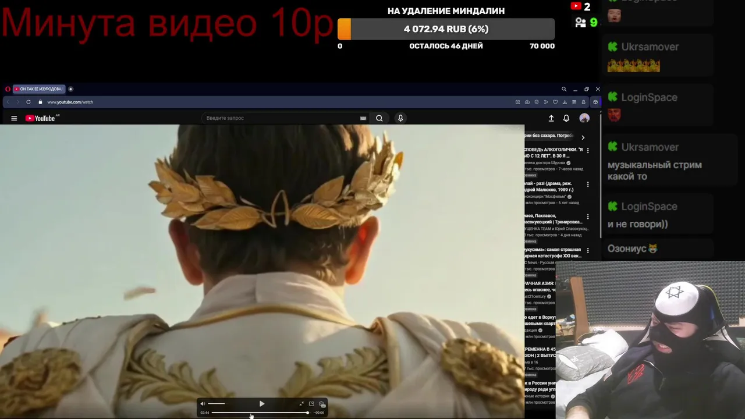
Task: Open options menu for 'Тренировка' video
Action: [x=588, y=216]
